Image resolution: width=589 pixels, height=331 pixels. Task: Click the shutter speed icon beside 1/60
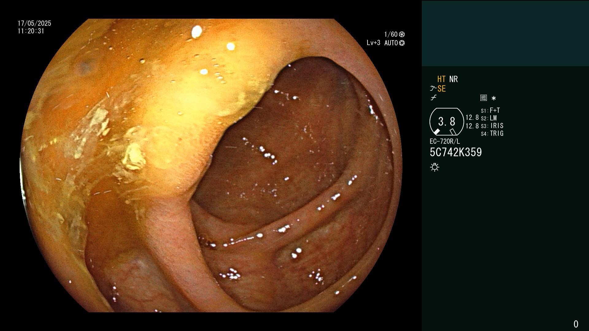[x=402, y=34]
